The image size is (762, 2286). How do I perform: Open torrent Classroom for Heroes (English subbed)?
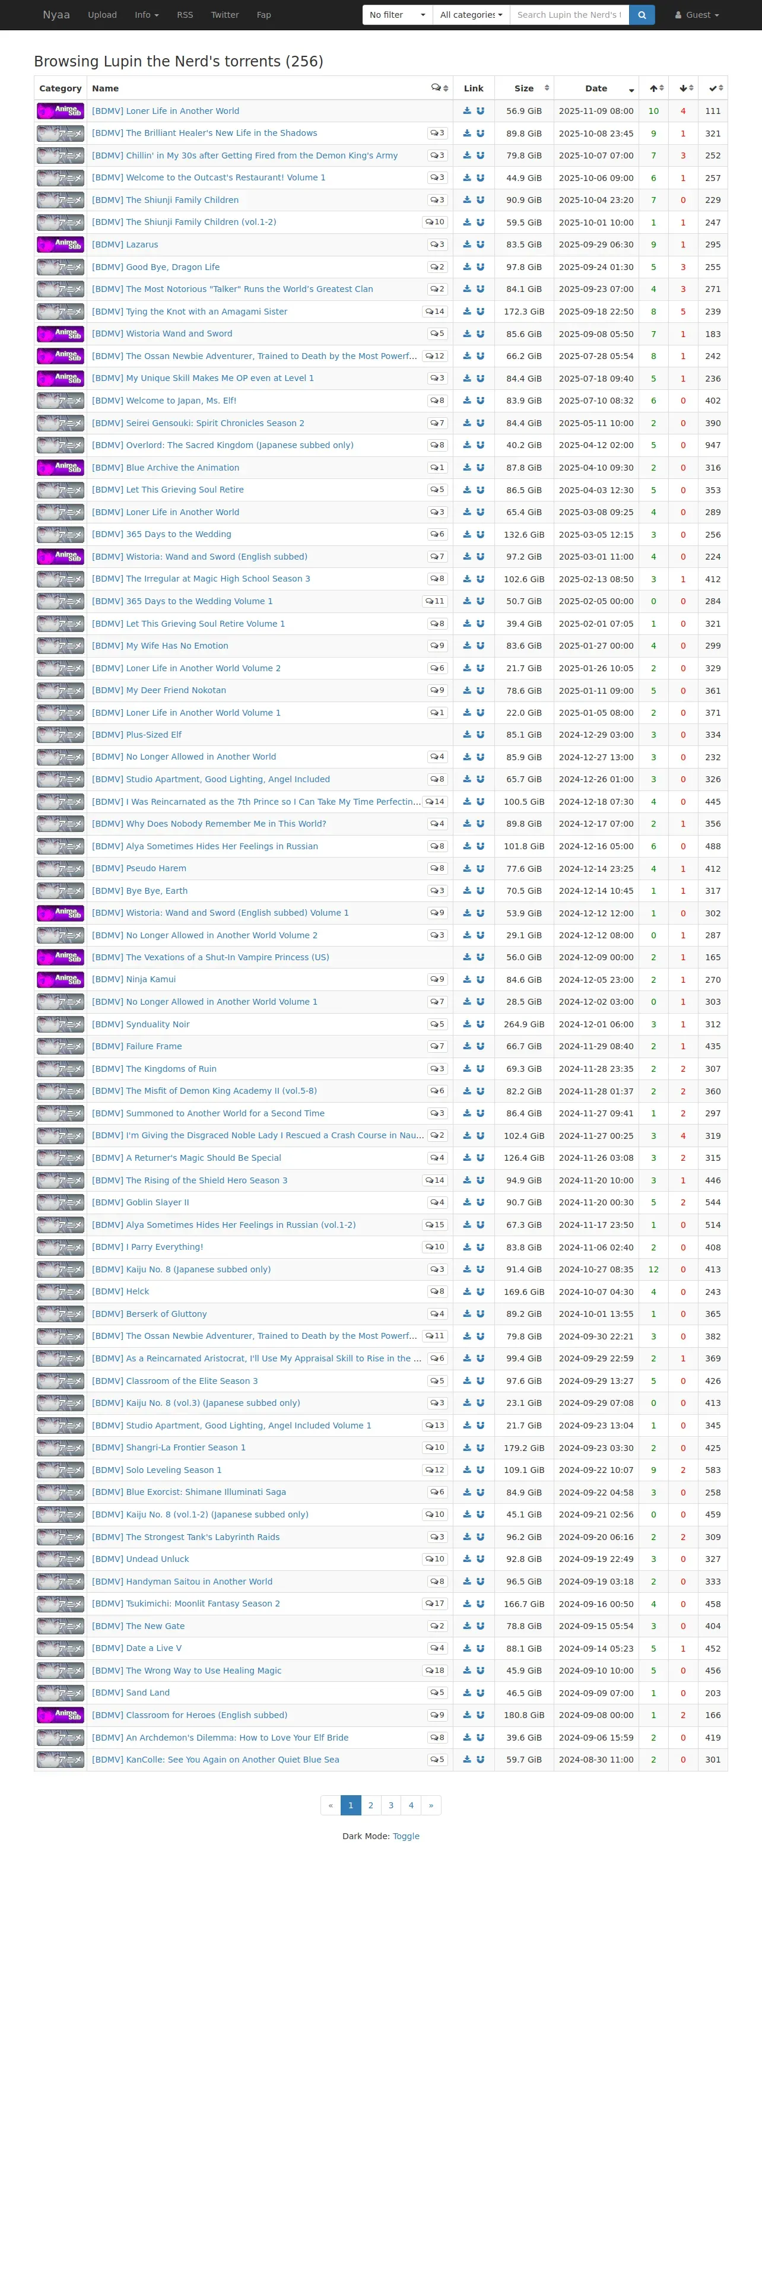[x=190, y=1714]
